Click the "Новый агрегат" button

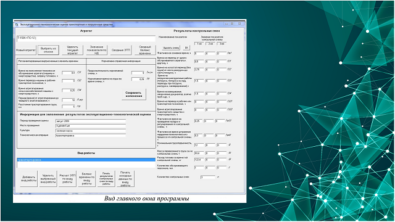click(26, 50)
